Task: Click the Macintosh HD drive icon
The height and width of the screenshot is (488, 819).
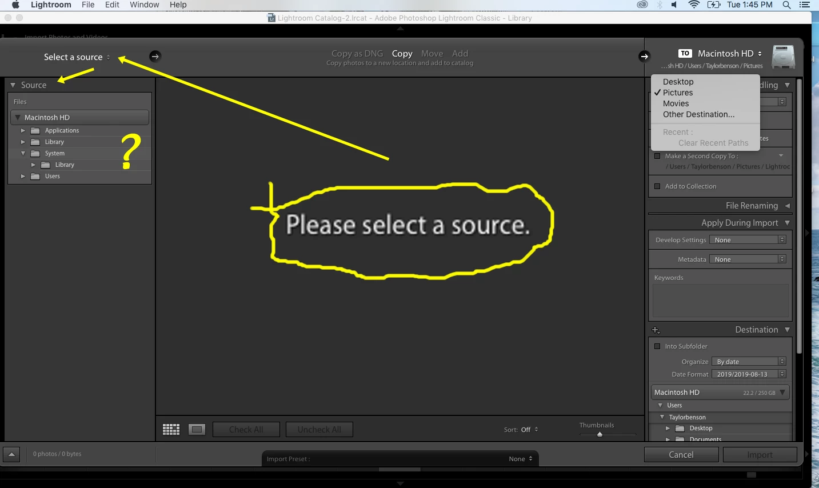Action: point(783,57)
